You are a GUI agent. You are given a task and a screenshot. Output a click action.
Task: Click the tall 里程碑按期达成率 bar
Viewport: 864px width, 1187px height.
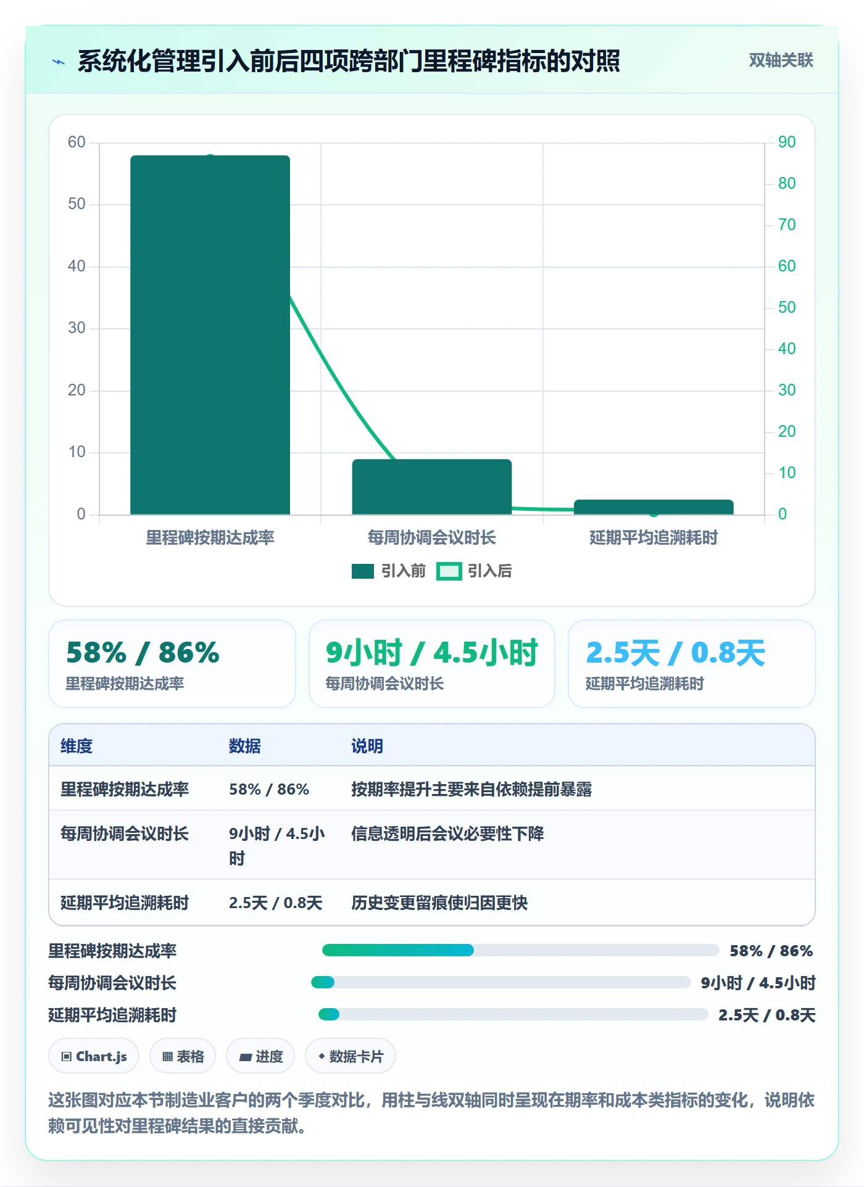click(x=210, y=334)
